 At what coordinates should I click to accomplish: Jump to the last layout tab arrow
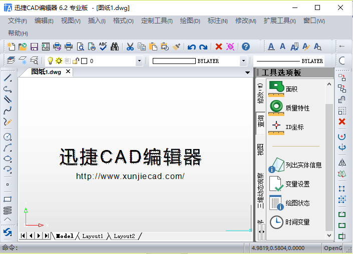point(47,236)
